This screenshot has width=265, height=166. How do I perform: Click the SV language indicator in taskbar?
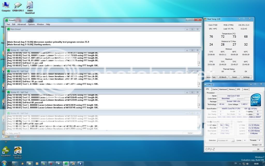pos(235,163)
